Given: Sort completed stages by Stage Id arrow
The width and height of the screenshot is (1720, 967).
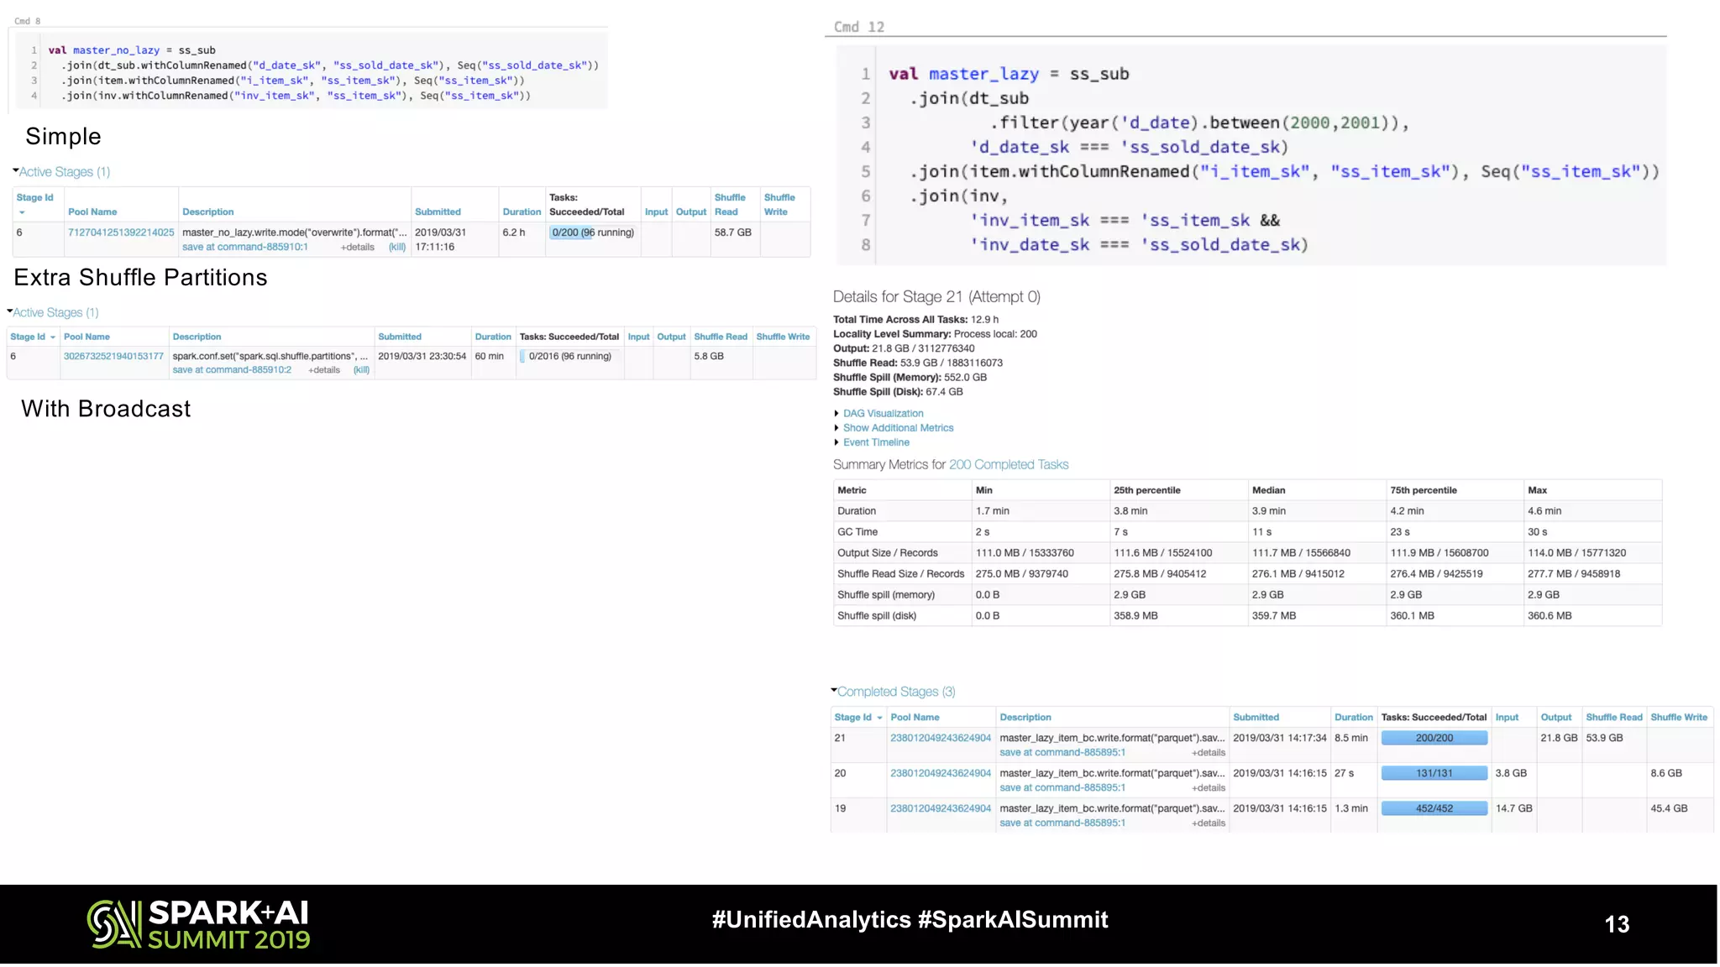Looking at the screenshot, I should pyautogui.click(x=879, y=719).
